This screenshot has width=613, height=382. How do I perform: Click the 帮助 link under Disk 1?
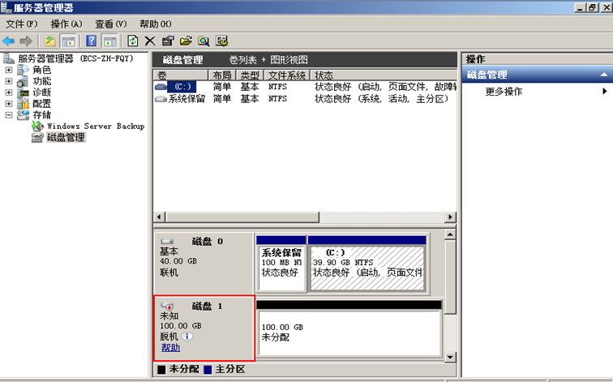pyautogui.click(x=171, y=348)
